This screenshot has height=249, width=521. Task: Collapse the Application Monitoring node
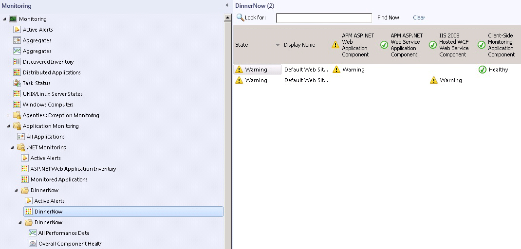(x=8, y=126)
